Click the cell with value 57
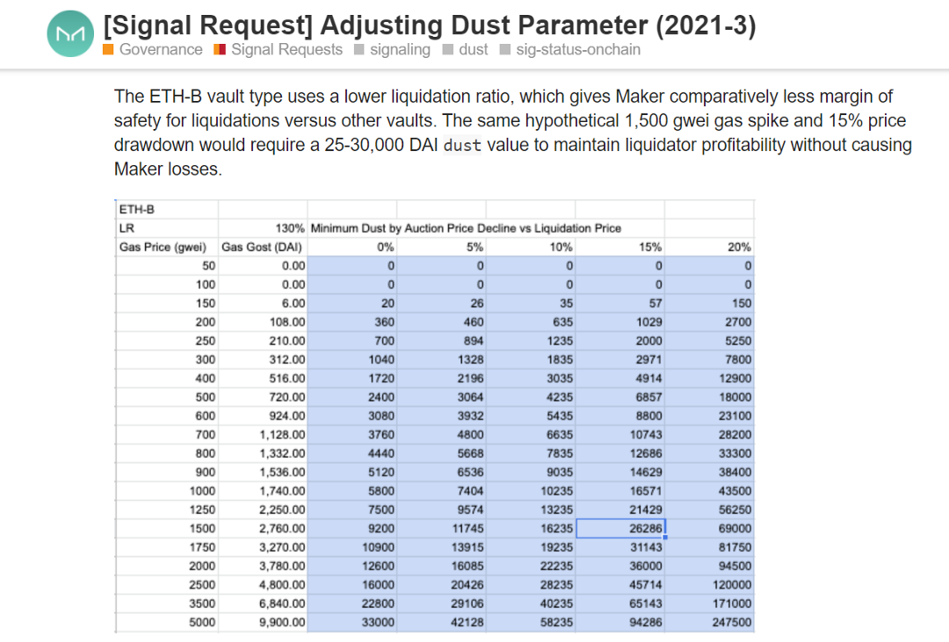The width and height of the screenshot is (949, 642). [x=620, y=303]
